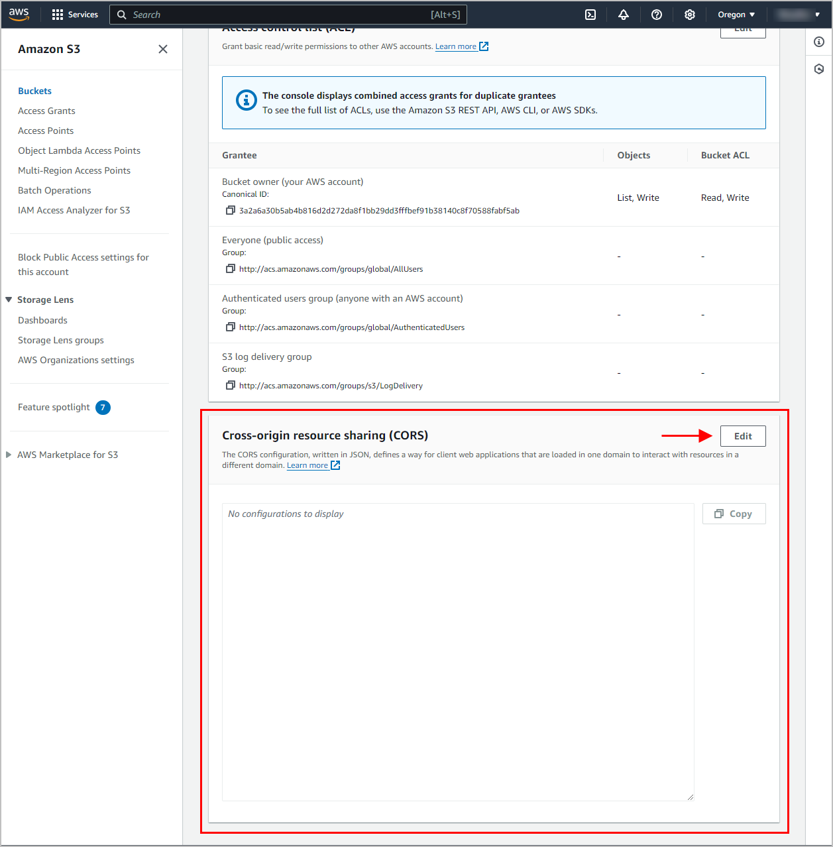The height and width of the screenshot is (847, 833).
Task: Open the AWS home logo
Action: pos(19,15)
